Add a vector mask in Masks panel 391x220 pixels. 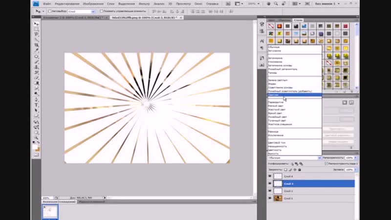point(351,103)
